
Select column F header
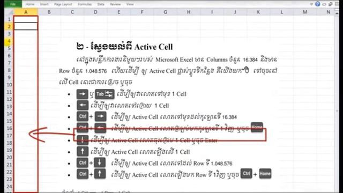click(x=142, y=12)
